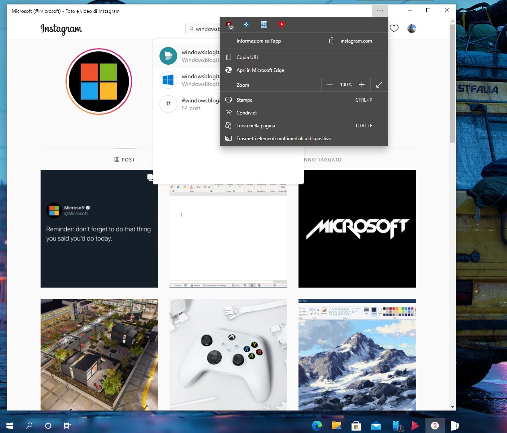This screenshot has width=507, height=433.
Task: Click the three-dot app menu button
Action: [380, 10]
